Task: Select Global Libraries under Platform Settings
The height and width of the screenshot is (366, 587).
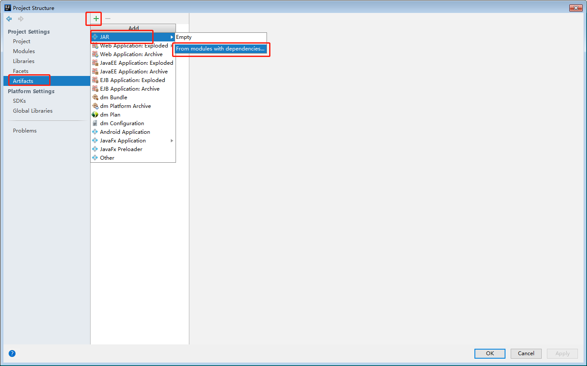Action: click(x=33, y=110)
